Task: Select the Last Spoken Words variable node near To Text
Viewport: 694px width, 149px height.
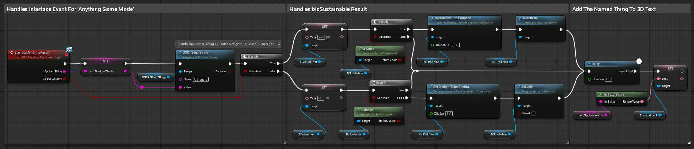Action: (592, 115)
